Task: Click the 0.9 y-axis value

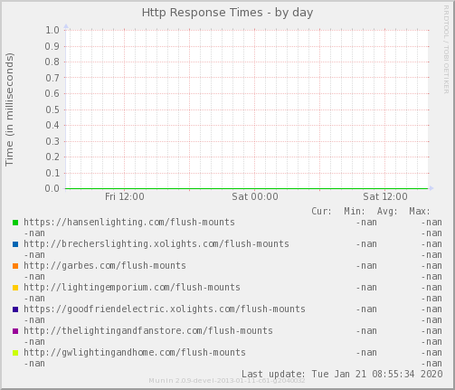Action: click(x=52, y=46)
